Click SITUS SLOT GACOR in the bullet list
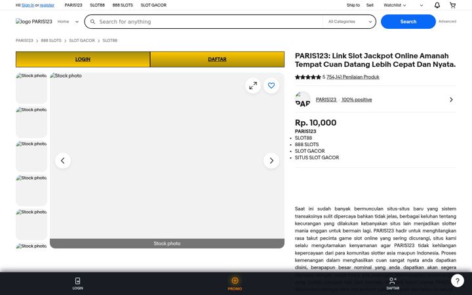 317,158
